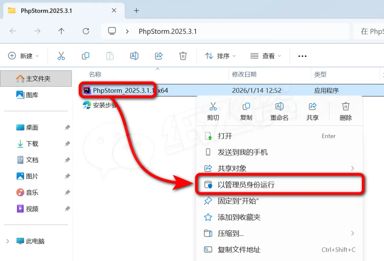This screenshot has height=261, width=384.
Task: Click the 应用程序 type cell
Action: [326, 91]
